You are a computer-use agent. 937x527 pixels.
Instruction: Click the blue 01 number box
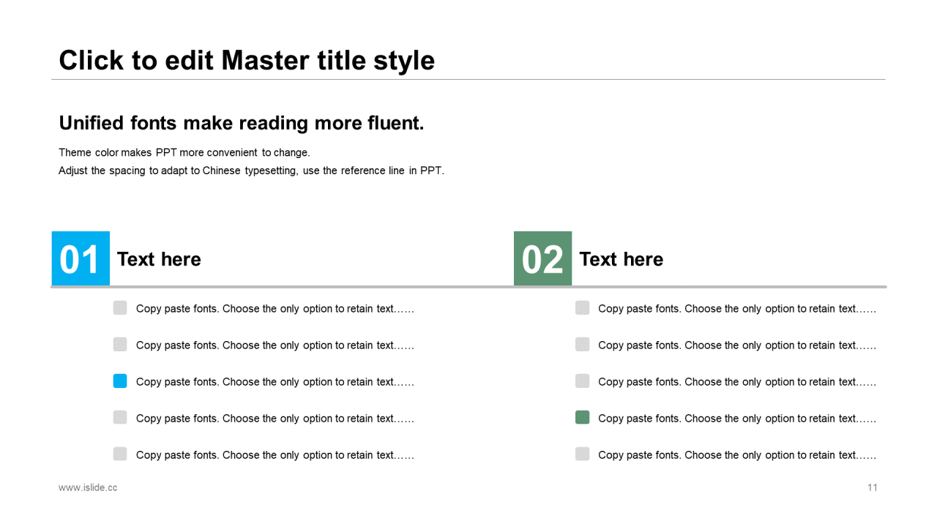tap(81, 258)
